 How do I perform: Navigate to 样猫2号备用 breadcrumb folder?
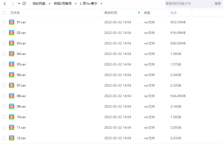(62, 4)
